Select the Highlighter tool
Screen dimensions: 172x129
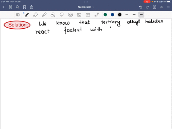click(44, 15)
